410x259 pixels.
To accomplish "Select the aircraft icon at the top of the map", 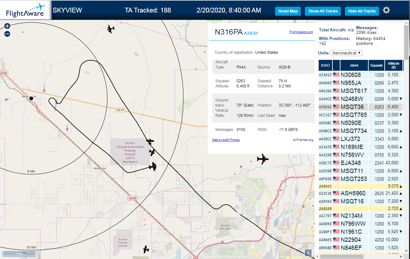I will (111, 29).
